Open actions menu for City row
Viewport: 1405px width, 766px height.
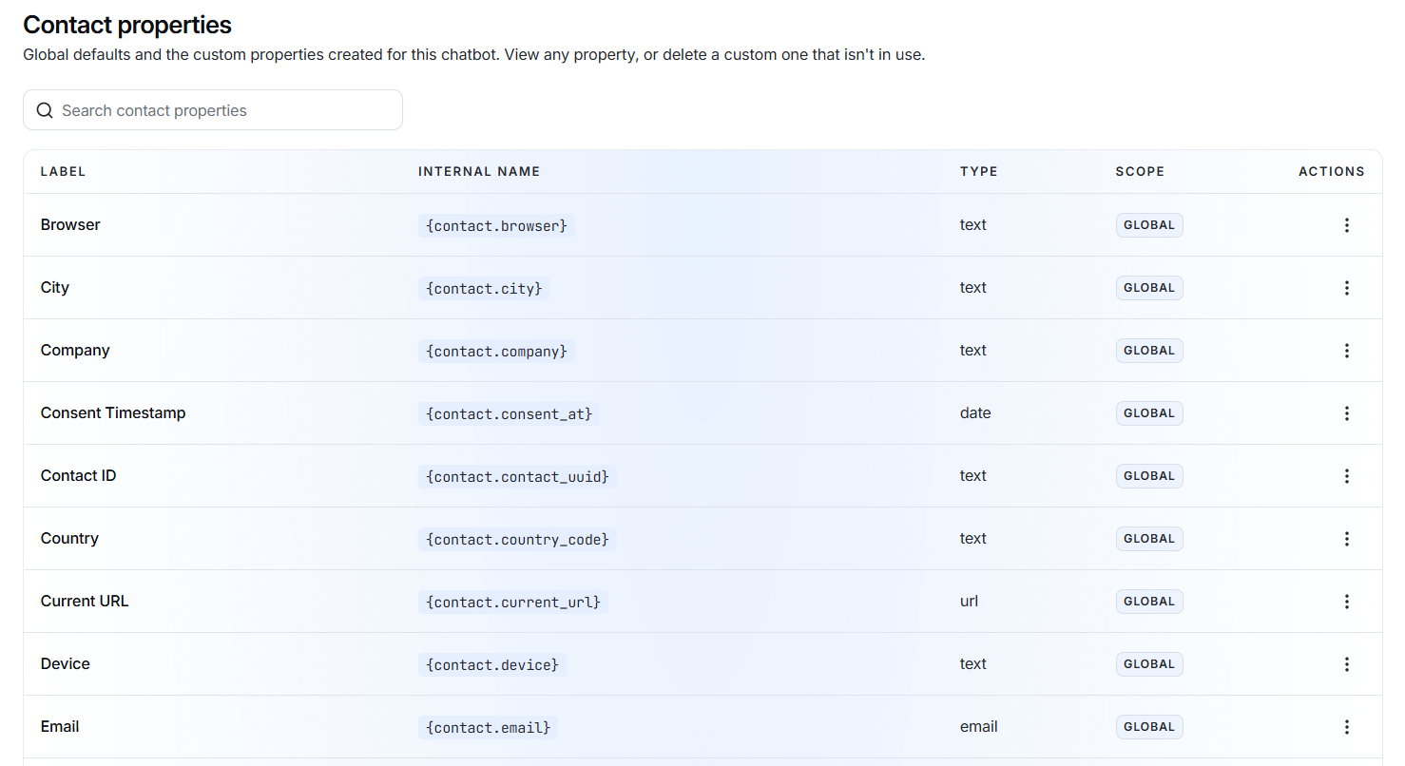click(1346, 288)
